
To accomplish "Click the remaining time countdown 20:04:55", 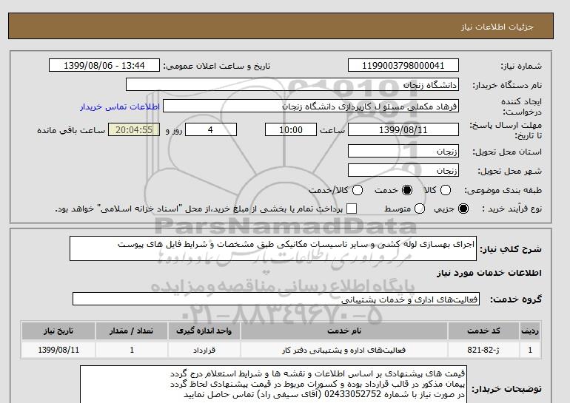I will click(134, 129).
